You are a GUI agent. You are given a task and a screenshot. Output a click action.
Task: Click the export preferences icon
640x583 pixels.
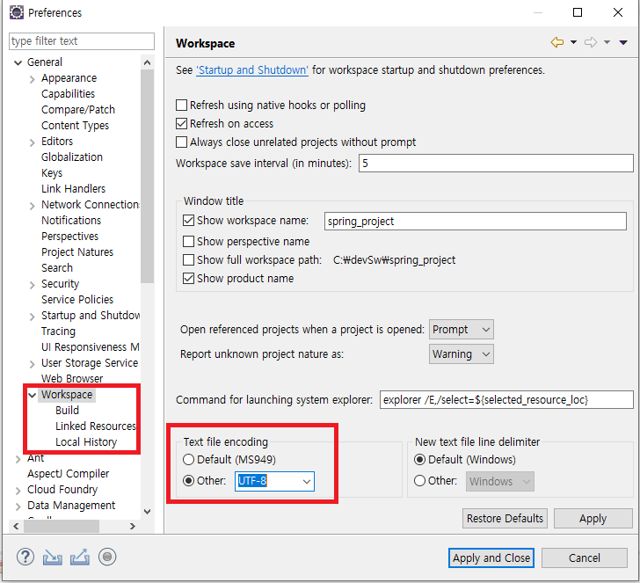click(80, 557)
